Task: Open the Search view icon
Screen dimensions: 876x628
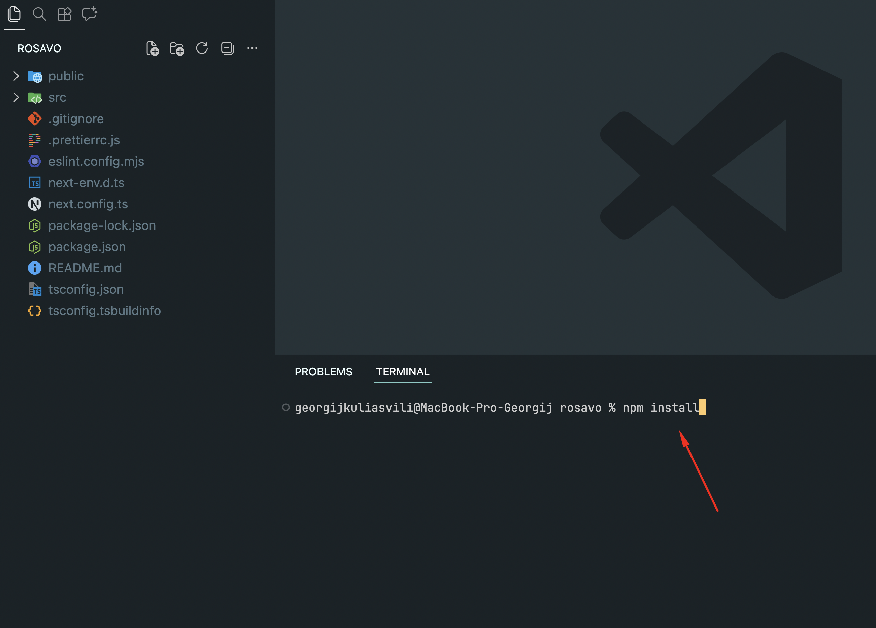Action: pyautogui.click(x=39, y=14)
